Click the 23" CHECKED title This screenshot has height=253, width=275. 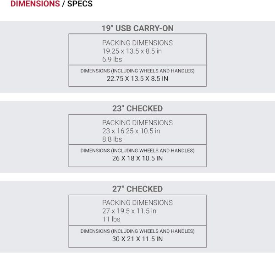coord(137,109)
